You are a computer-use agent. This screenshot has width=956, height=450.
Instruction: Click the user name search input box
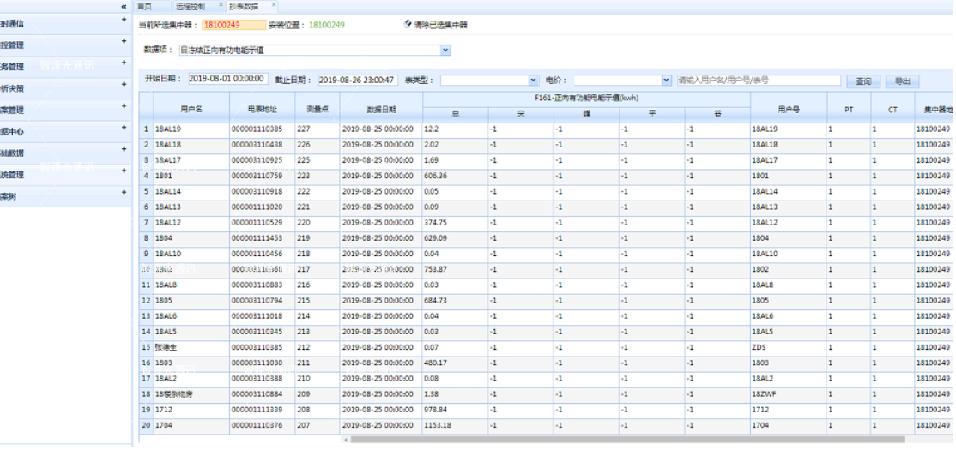point(759,81)
